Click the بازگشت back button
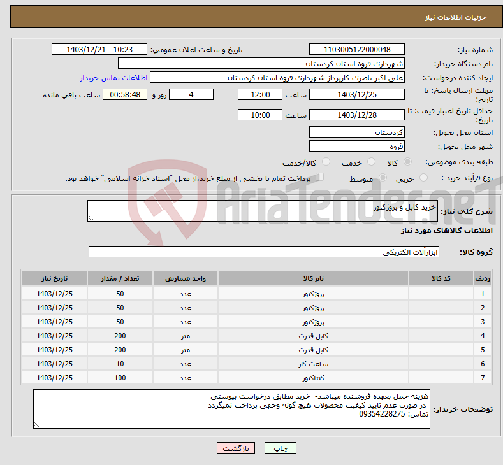The image size is (503, 465). [236, 448]
